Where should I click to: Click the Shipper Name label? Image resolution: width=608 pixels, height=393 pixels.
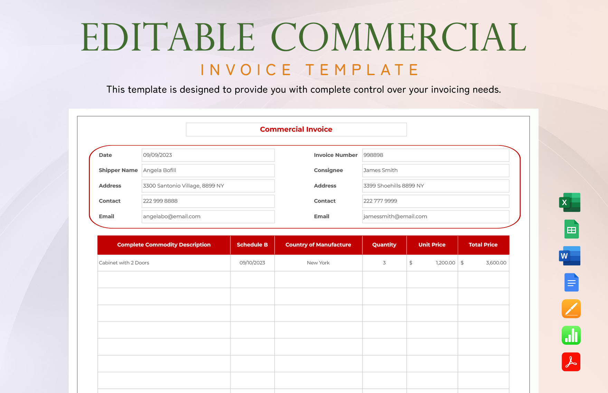[118, 170]
